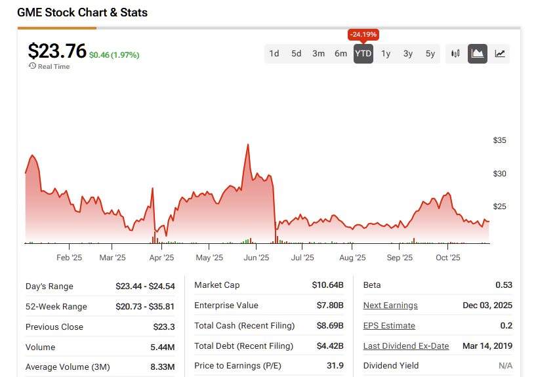Select the 1d time range
Image resolution: width=536 pixels, height=377 pixels.
point(274,54)
